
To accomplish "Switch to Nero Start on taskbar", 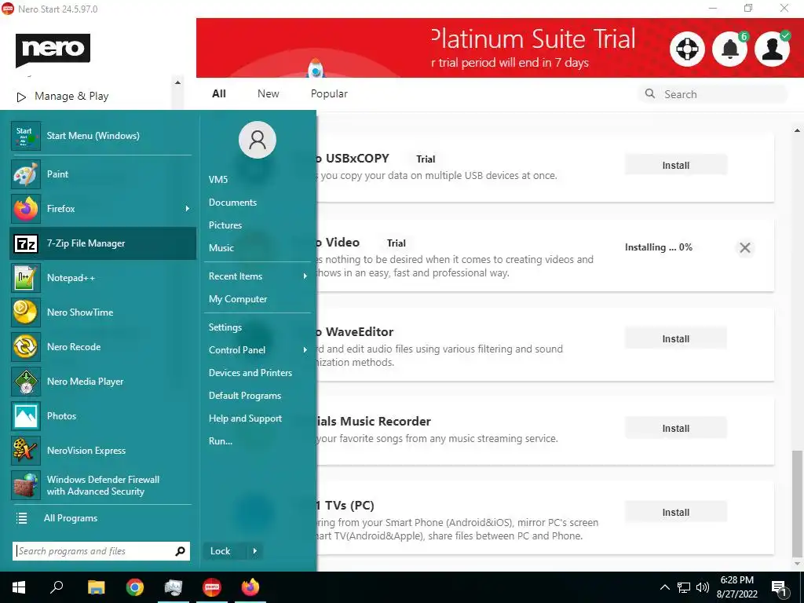I will (212, 587).
